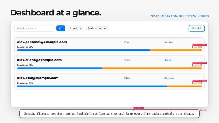Open the alex.edu@example.com account
The width and height of the screenshot is (219, 123).
pyautogui.click(x=38, y=78)
